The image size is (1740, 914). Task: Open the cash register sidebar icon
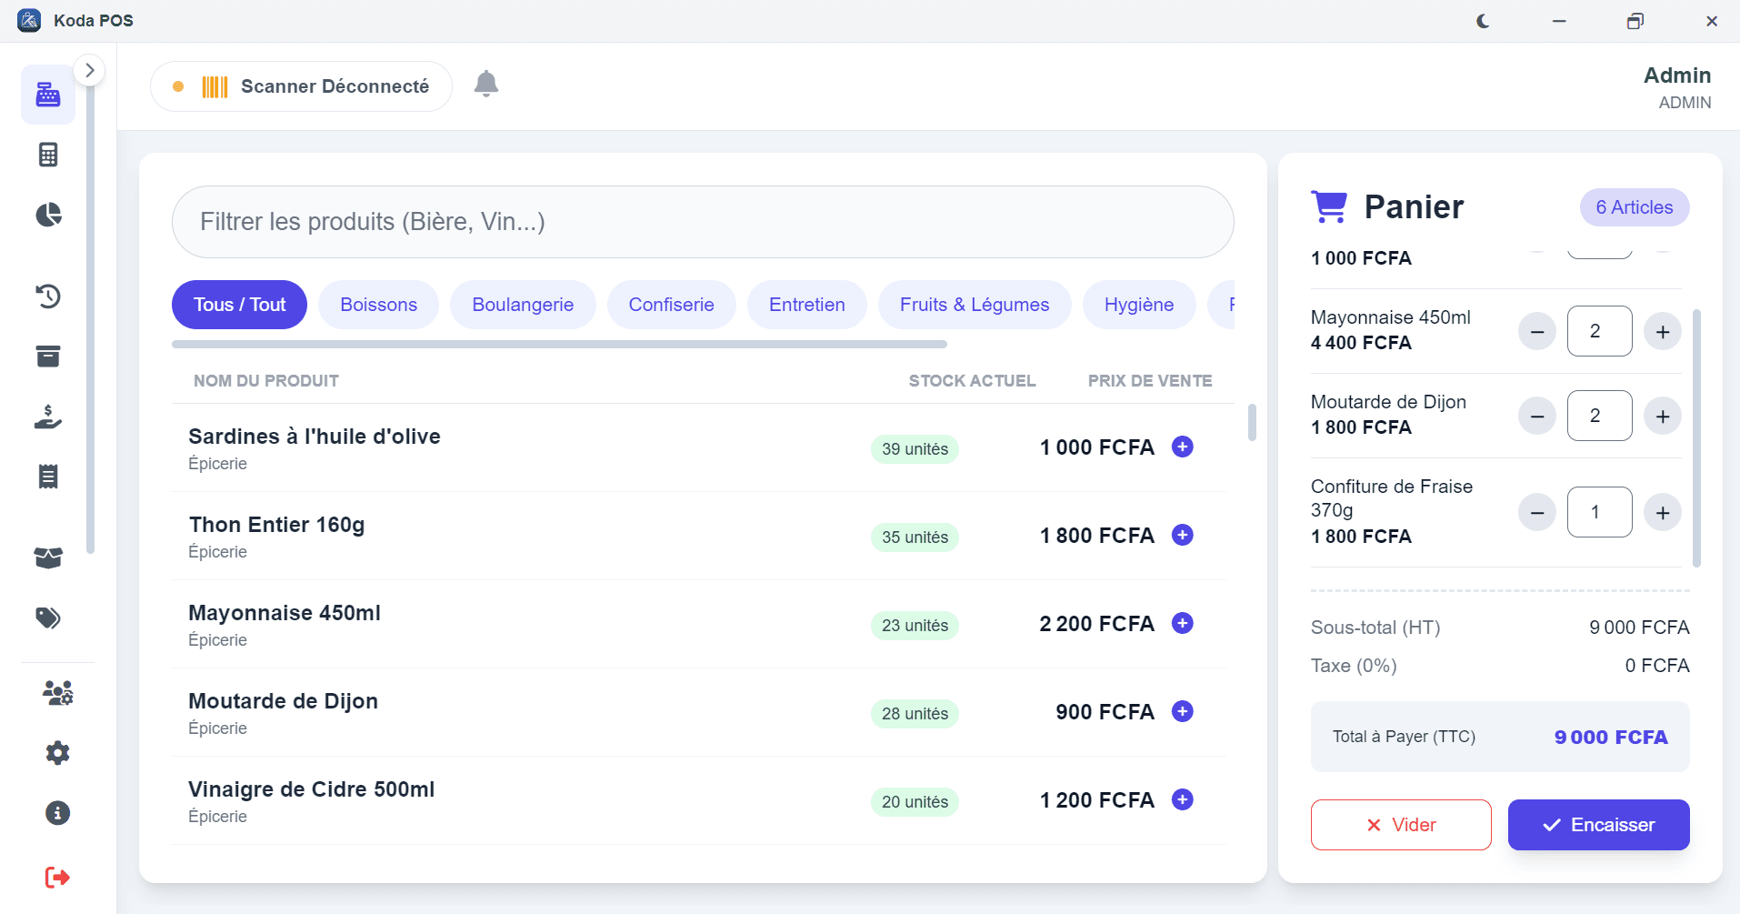coord(48,95)
